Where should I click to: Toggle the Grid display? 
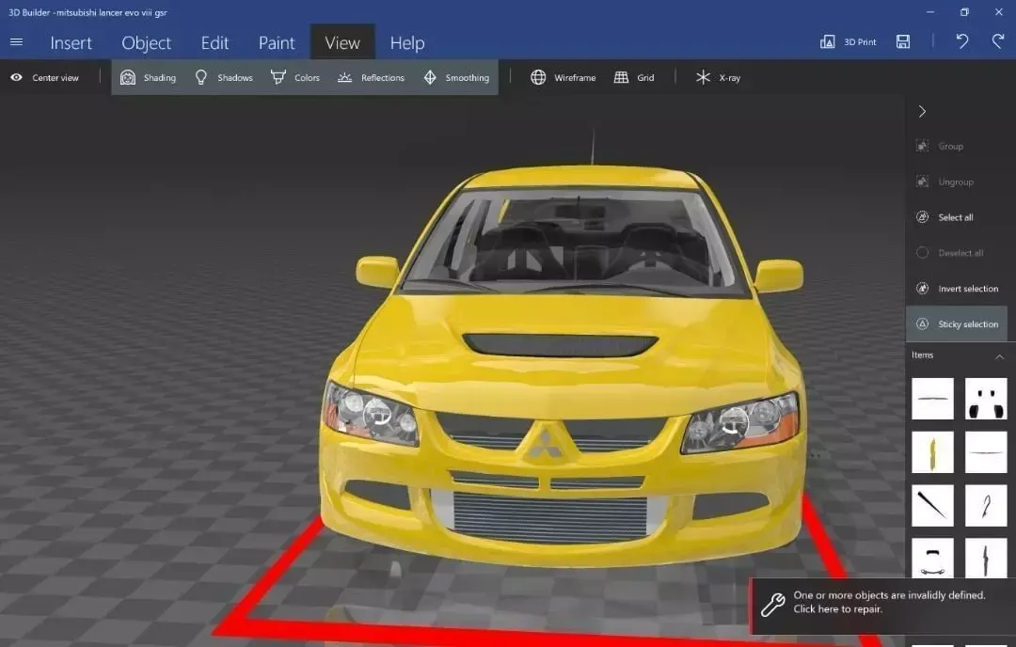634,78
